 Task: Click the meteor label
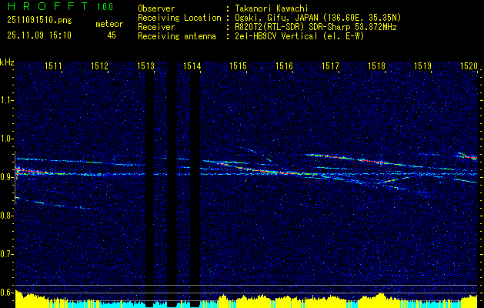click(109, 24)
